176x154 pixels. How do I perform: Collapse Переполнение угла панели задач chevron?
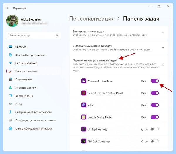[163, 65]
